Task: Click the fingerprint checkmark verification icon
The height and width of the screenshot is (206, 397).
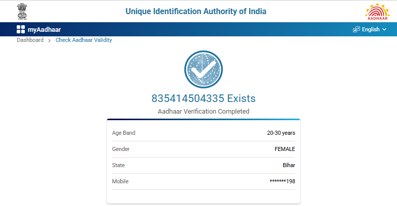Action: pos(203,70)
